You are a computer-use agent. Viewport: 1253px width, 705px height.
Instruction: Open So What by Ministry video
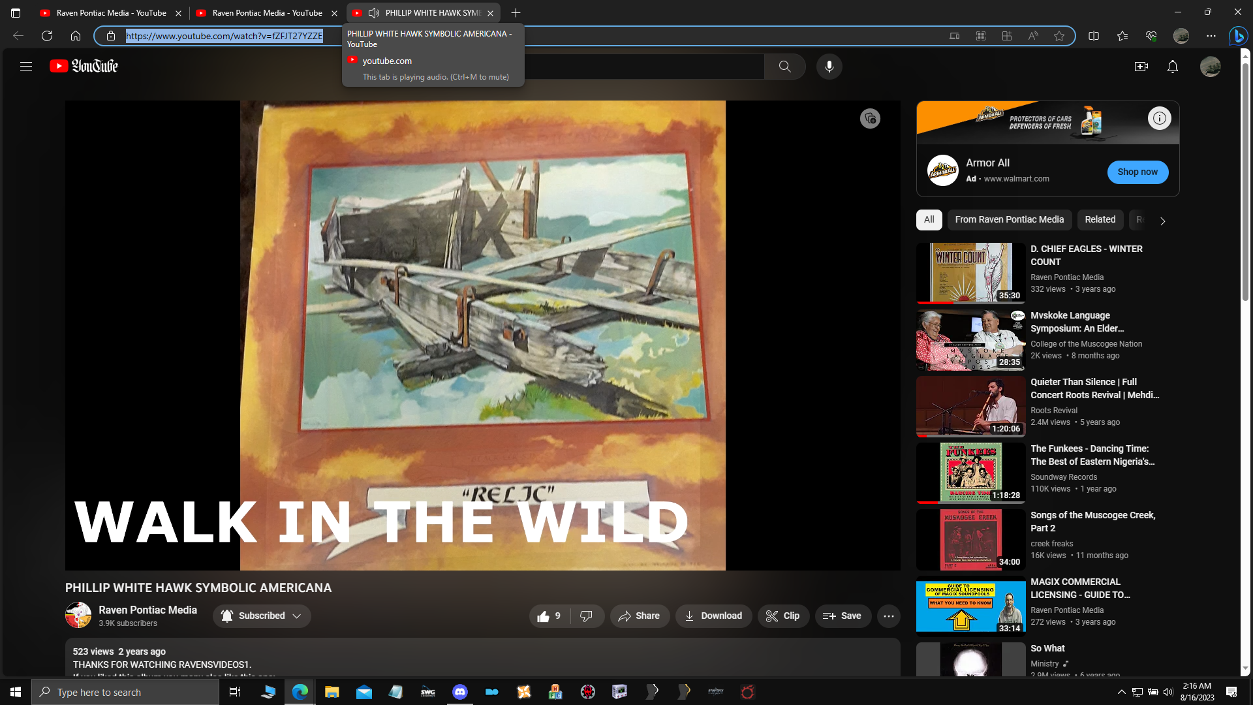pos(1047,648)
